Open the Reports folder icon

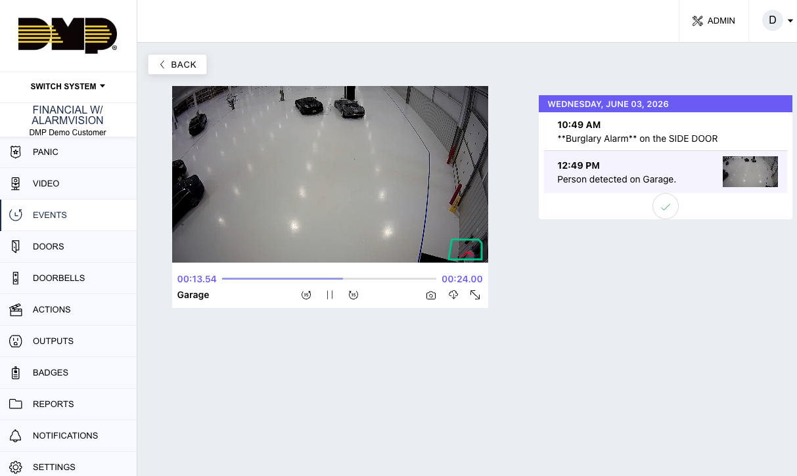[16, 404]
